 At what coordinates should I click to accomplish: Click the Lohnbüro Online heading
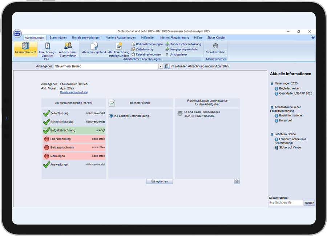pos(285,134)
